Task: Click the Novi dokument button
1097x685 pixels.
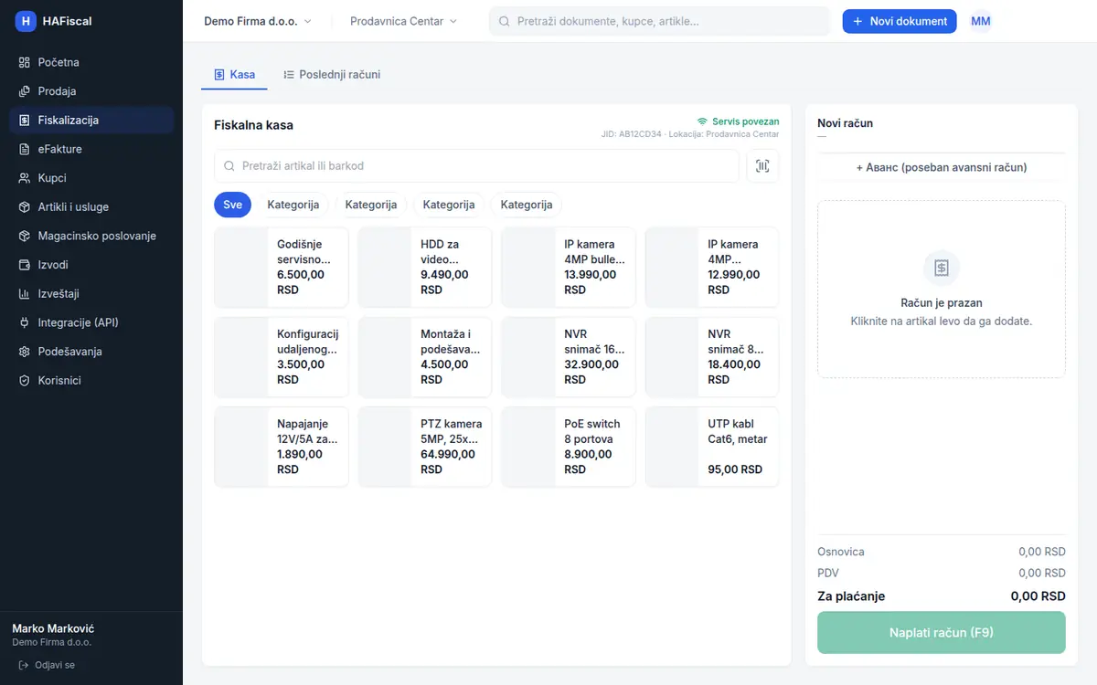Action: coord(900,21)
